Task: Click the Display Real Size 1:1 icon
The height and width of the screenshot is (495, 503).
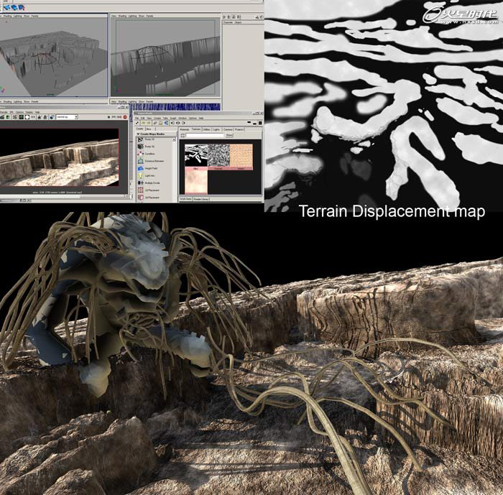Action: tap(33, 117)
